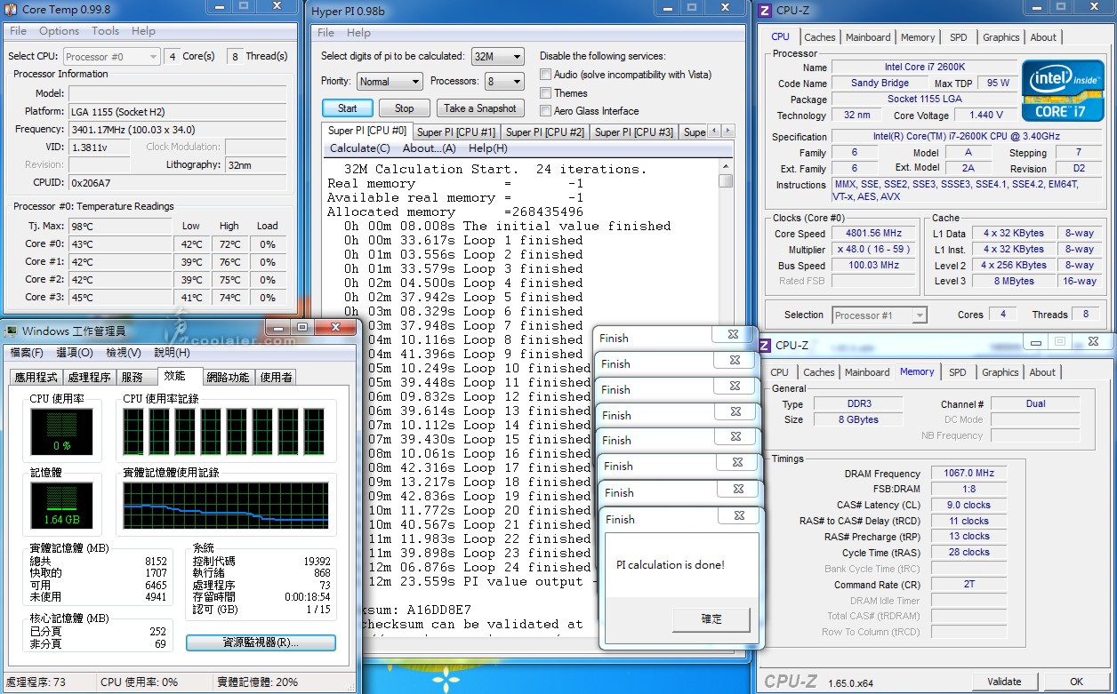Open the Mainboard tab in the CPU-Z processor window
The height and width of the screenshot is (694, 1117).
tap(868, 37)
